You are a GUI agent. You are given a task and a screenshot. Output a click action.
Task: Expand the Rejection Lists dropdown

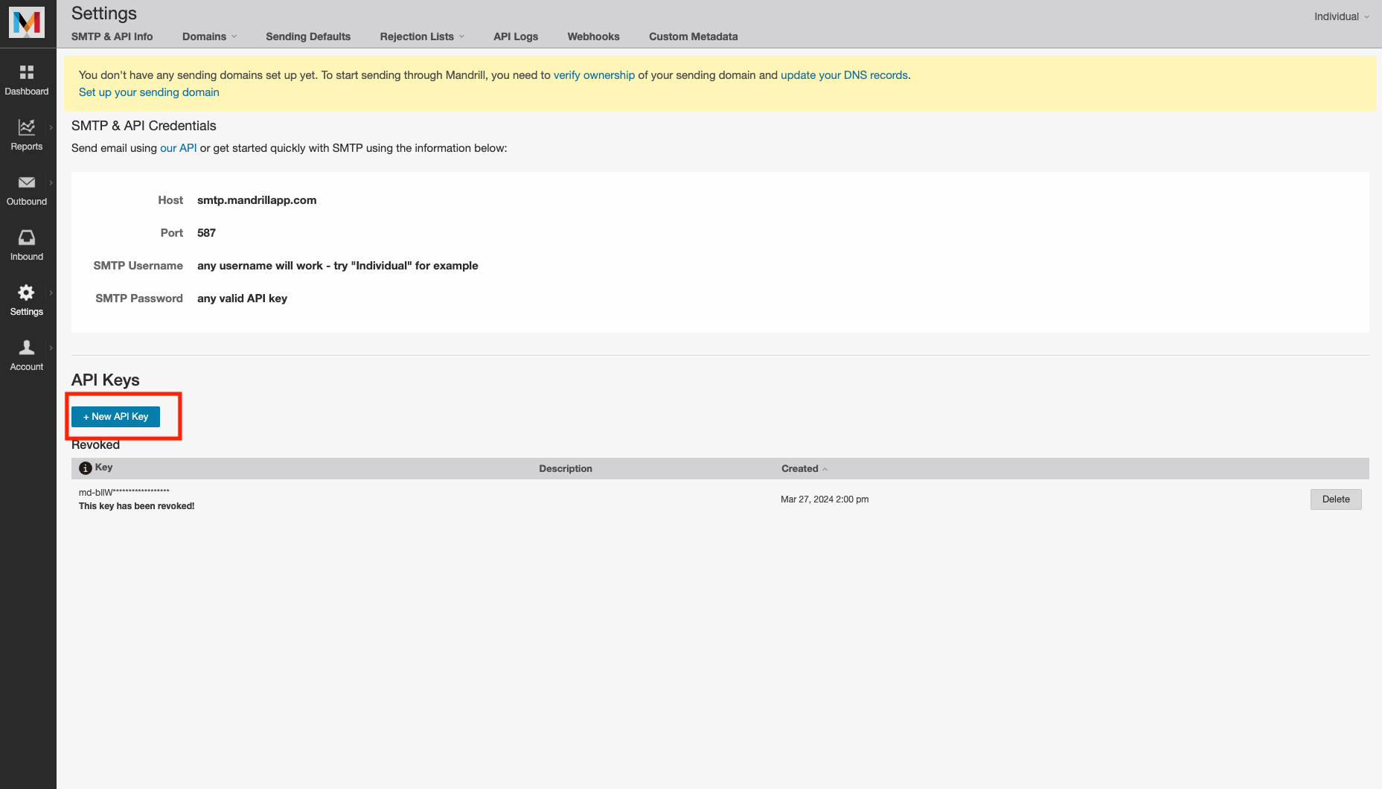click(x=421, y=36)
